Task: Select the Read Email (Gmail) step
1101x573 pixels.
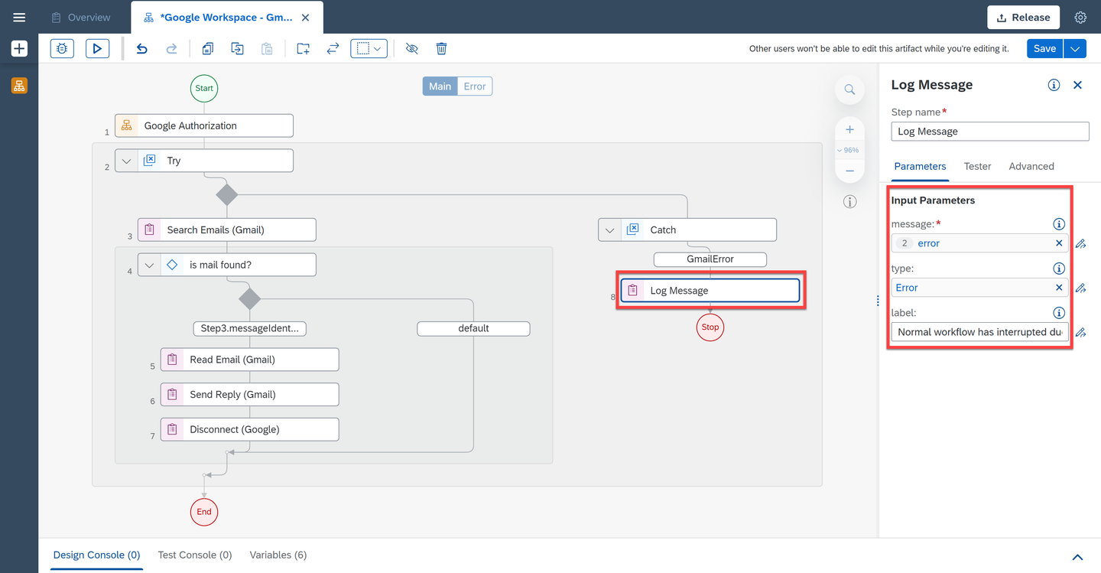Action: click(x=250, y=360)
